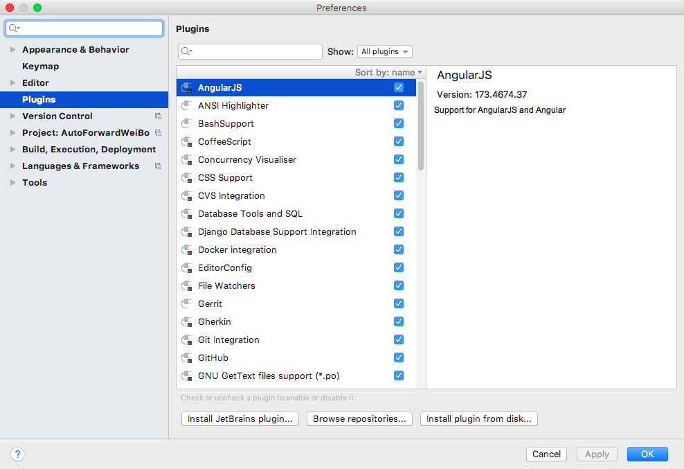Disable the AngularJS plugin checkbox
The image size is (684, 469).
tap(399, 87)
